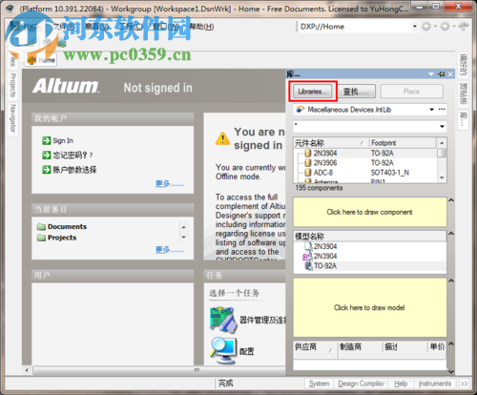
Task: Open the Navigator side panel tab
Action: tap(12, 118)
